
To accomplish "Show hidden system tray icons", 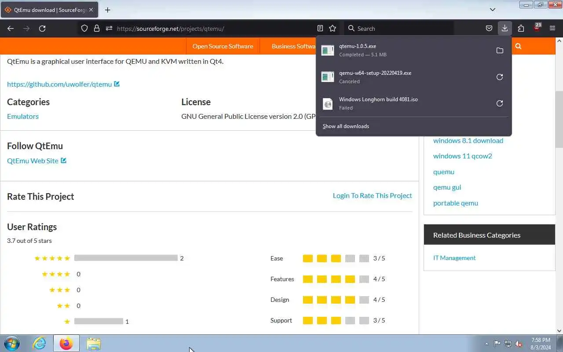I will click(x=486, y=344).
